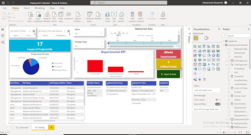Click the Deployment Date horizontal scrollbar
The image size is (251, 135).
[141, 47]
